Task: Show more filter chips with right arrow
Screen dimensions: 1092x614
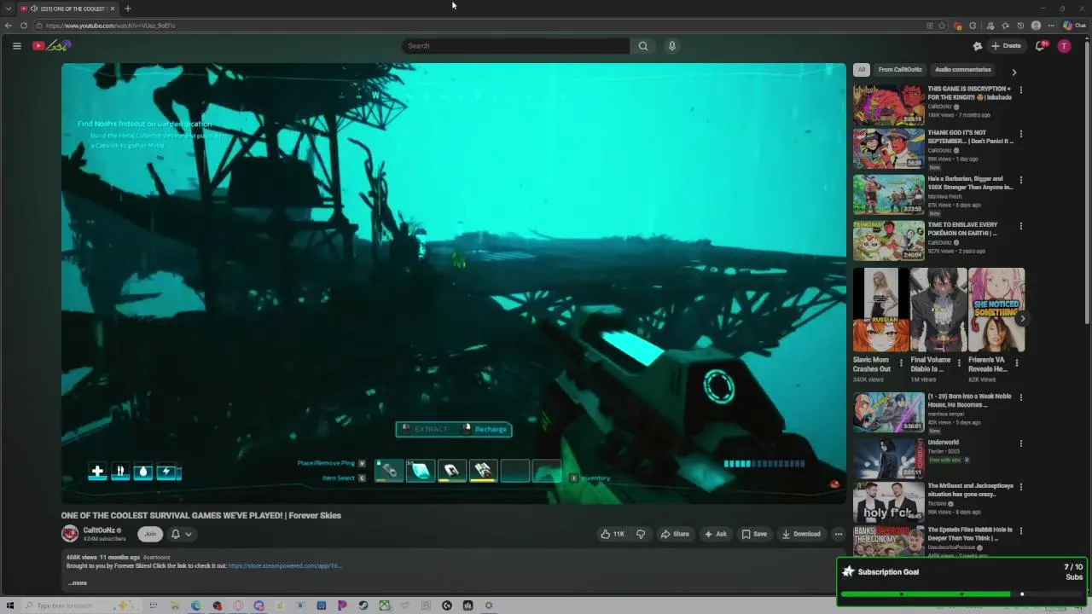Action: pyautogui.click(x=1014, y=72)
